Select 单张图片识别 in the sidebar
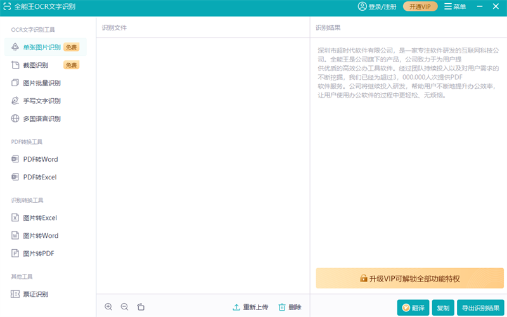 tap(42, 47)
